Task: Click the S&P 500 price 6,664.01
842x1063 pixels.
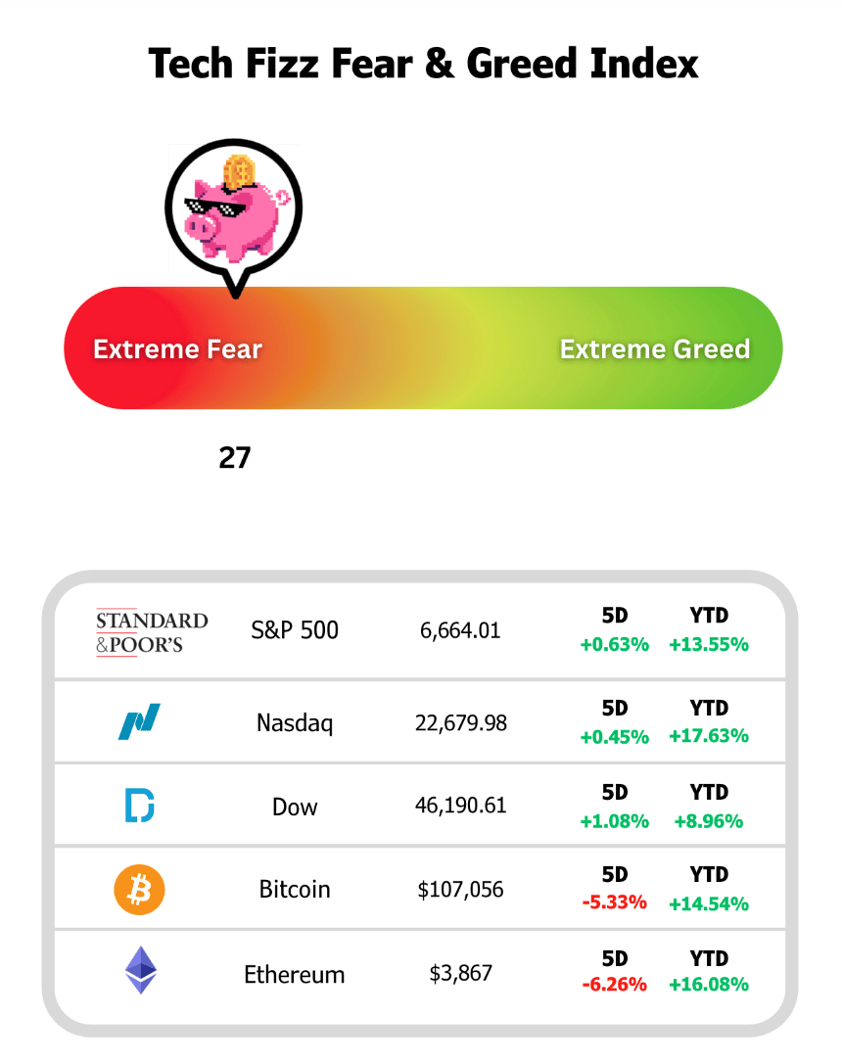Action: [460, 631]
